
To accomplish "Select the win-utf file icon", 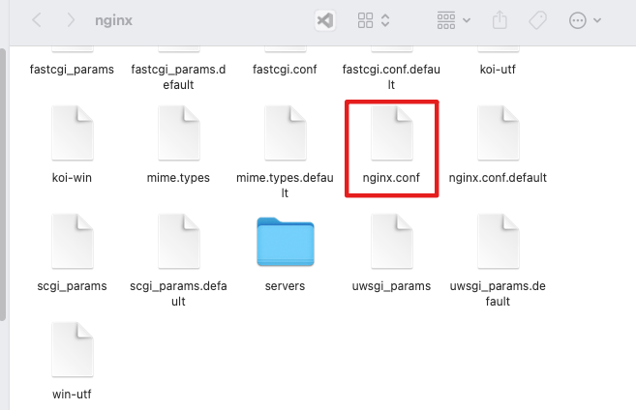I will tap(73, 349).
